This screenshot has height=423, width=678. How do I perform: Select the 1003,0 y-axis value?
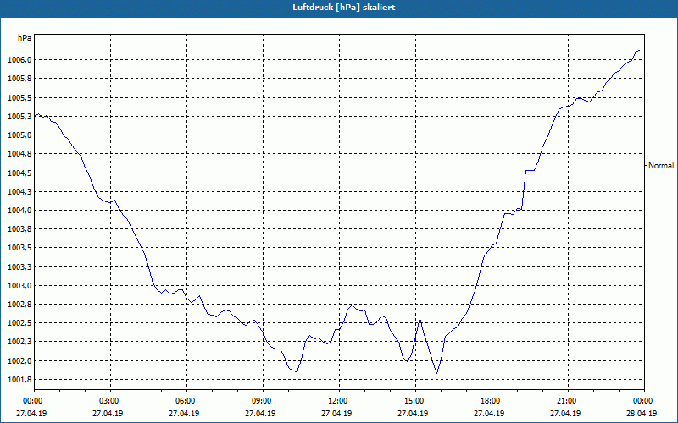tap(19, 286)
